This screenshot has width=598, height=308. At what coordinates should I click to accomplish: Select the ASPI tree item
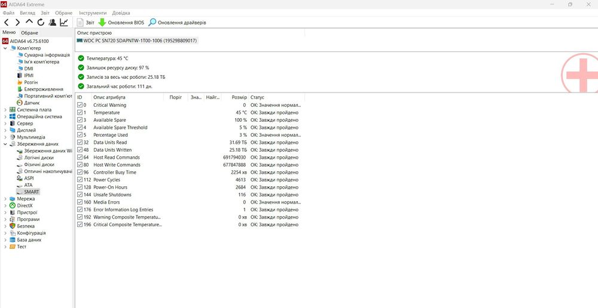[x=26, y=178]
